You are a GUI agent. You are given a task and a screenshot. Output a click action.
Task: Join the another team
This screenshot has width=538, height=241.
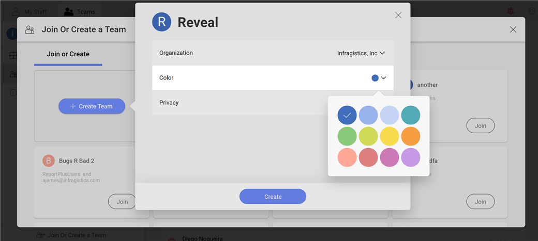481,125
